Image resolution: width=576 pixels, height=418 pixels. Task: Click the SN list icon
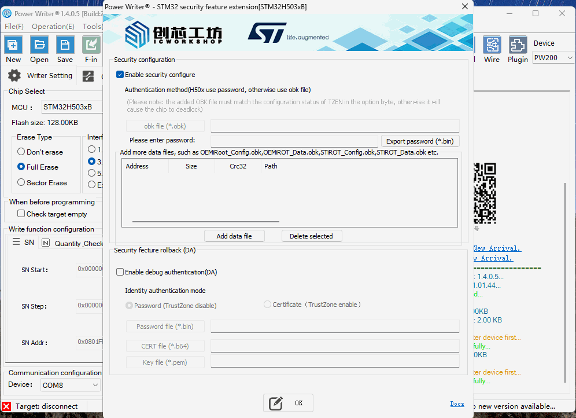pyautogui.click(x=17, y=243)
